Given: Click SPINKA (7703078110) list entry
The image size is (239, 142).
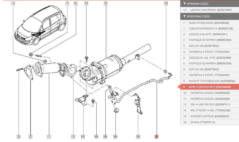Looking at the screenshot, I should point(209,122).
